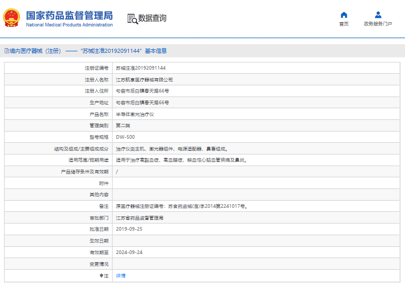Click the 管理类别 label
The width and height of the screenshot is (405, 286).
pyautogui.click(x=99, y=125)
